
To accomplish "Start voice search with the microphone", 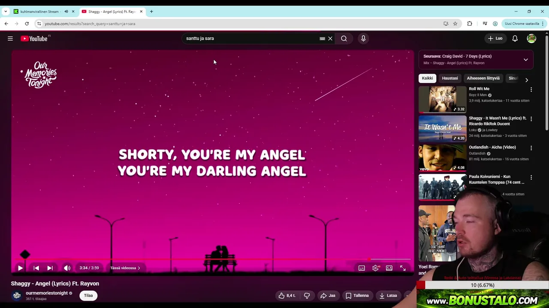I will coord(363,38).
